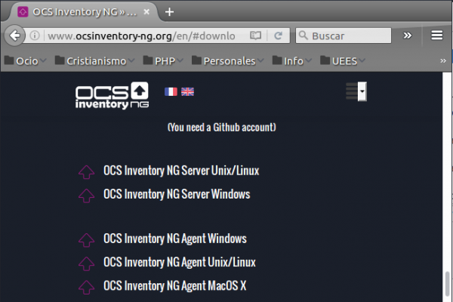Click the text "(You need a Github account)"
This screenshot has width=453, height=302.
[x=221, y=127]
